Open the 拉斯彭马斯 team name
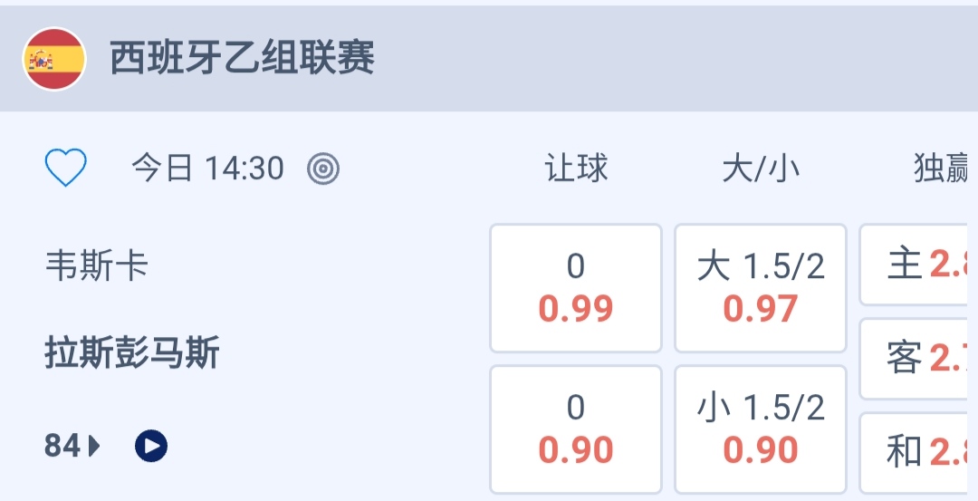978x501 pixels. pyautogui.click(x=132, y=352)
